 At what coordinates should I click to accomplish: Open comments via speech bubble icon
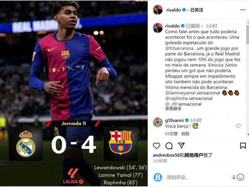[x=169, y=146]
